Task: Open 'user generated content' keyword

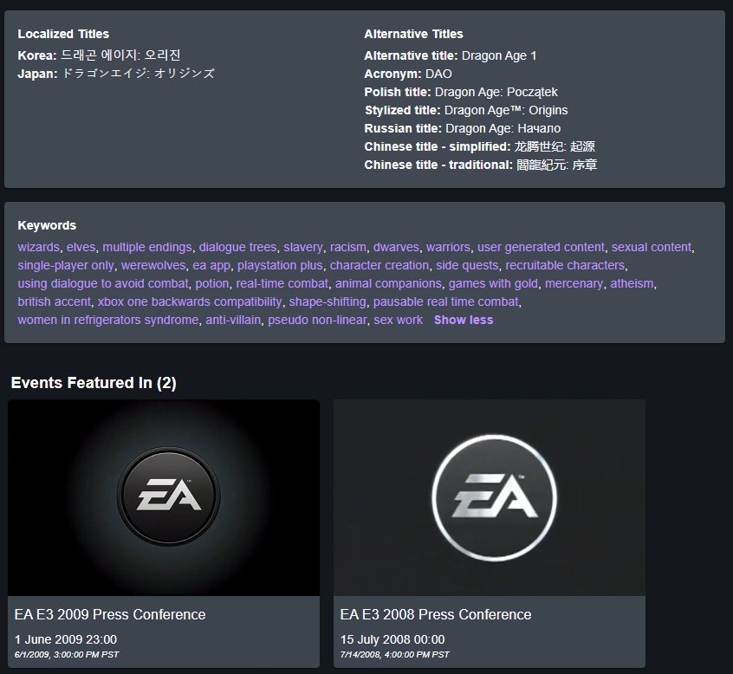Action: (x=541, y=247)
